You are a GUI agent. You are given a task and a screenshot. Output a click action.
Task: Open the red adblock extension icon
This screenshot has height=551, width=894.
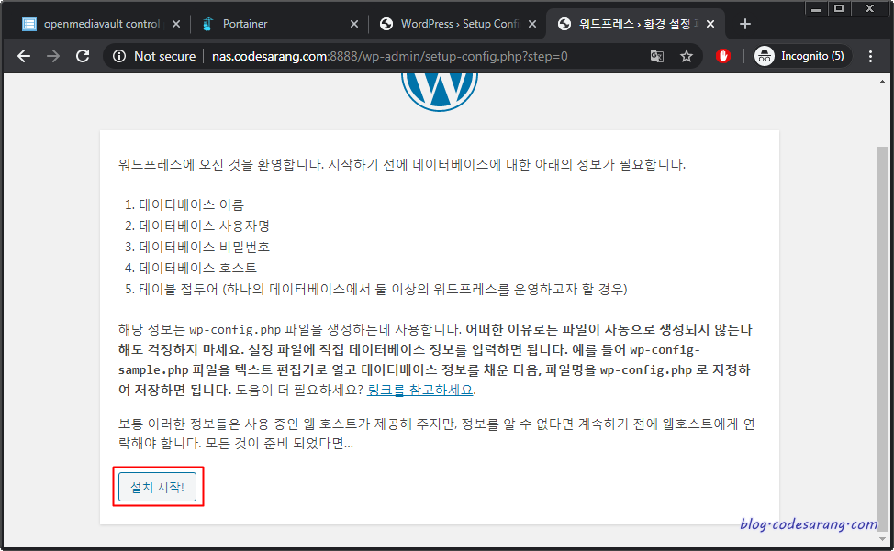tap(723, 56)
